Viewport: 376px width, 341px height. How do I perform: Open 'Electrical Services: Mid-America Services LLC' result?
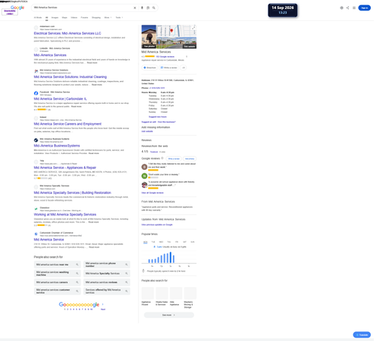point(68,33)
